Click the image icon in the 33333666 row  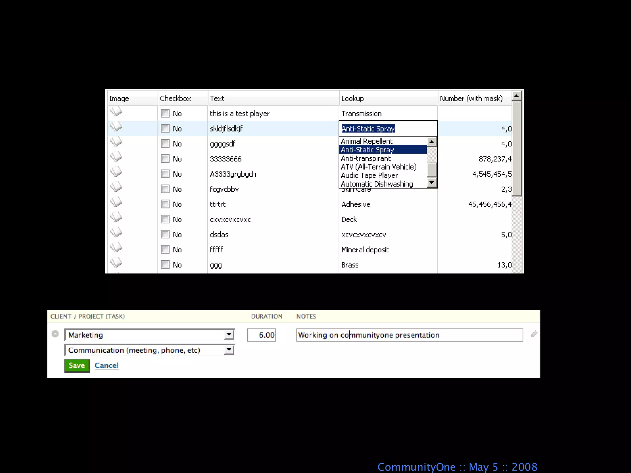[x=116, y=157]
